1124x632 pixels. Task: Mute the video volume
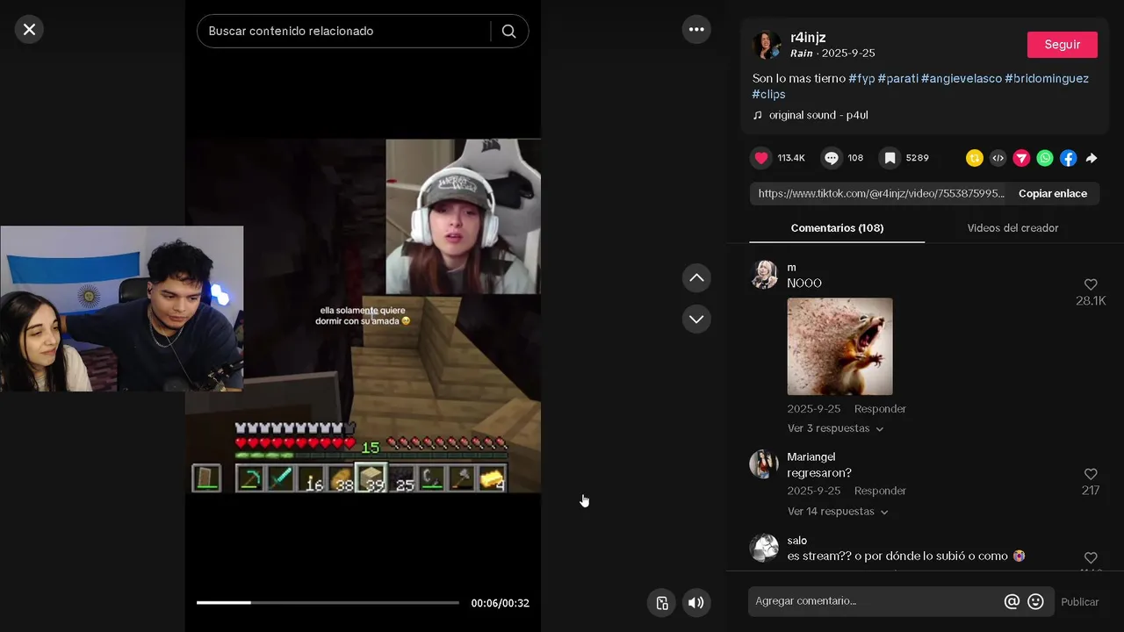[696, 603]
